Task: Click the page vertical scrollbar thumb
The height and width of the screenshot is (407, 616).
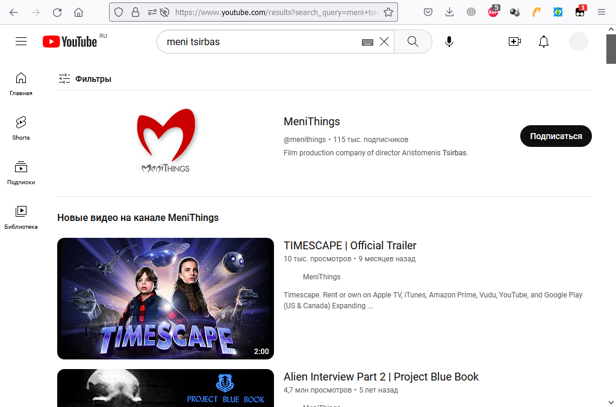Action: point(611,49)
